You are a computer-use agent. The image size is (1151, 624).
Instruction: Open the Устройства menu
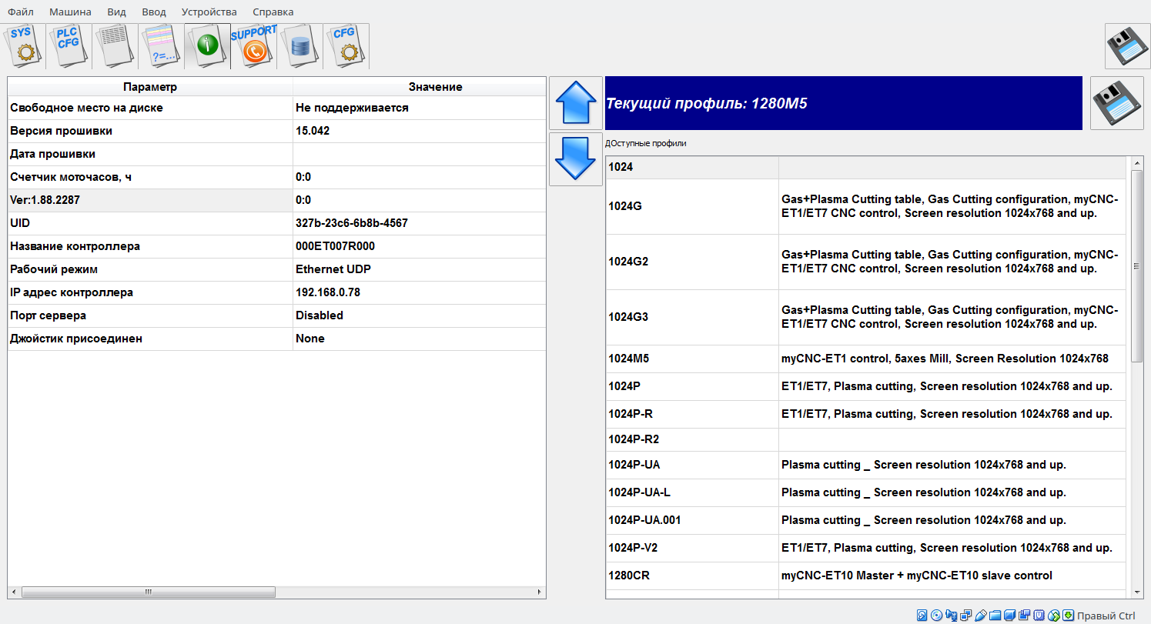point(209,12)
